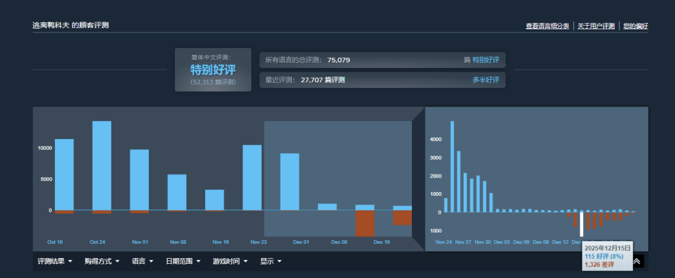675x278 pixels.
Task: Click the tallest blue bar in the left overview chart
Action: coord(102,165)
